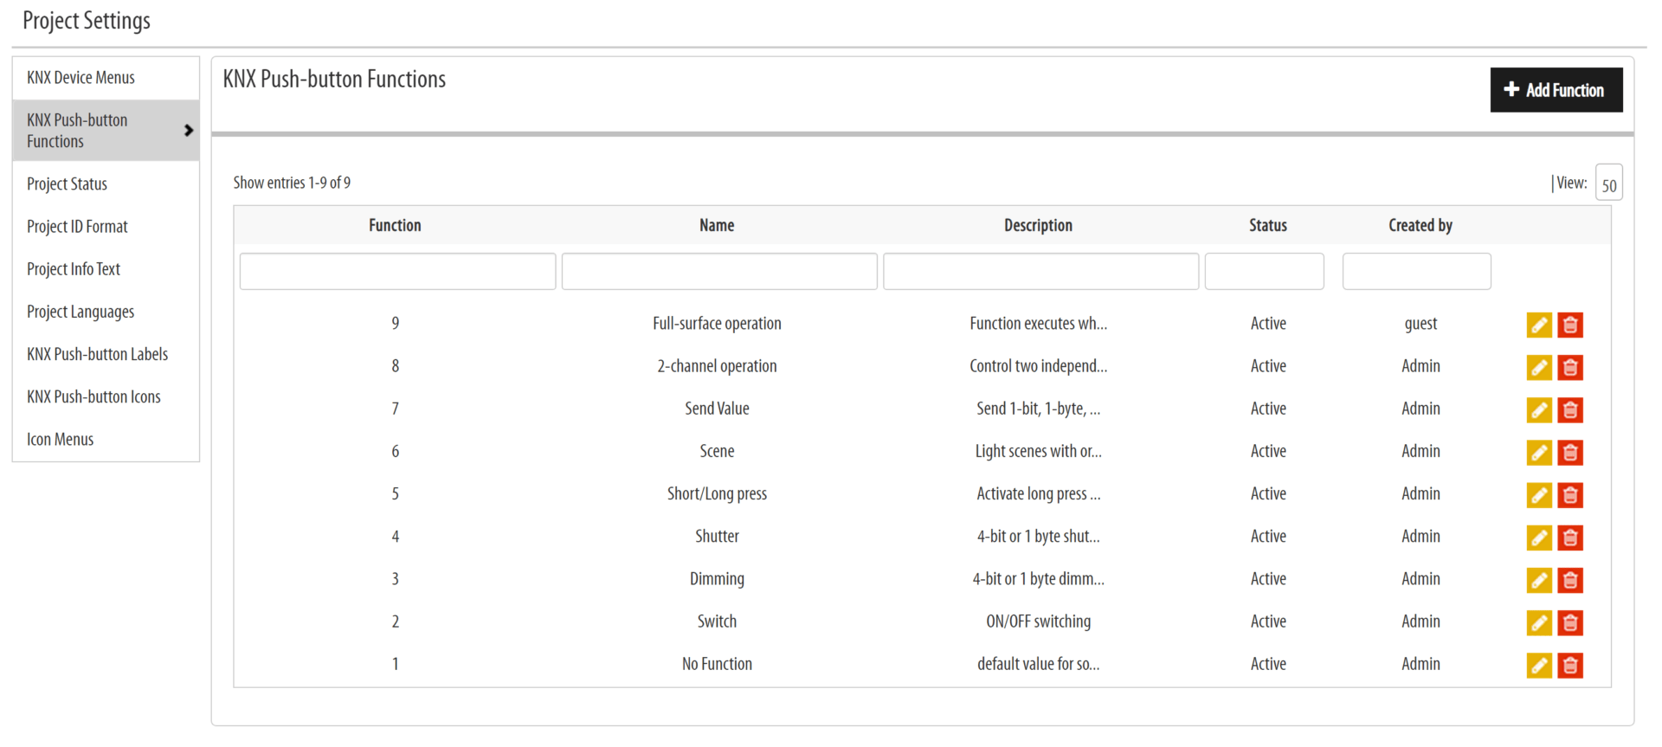
Task: Open Project Info Text settings
Action: tap(106, 268)
